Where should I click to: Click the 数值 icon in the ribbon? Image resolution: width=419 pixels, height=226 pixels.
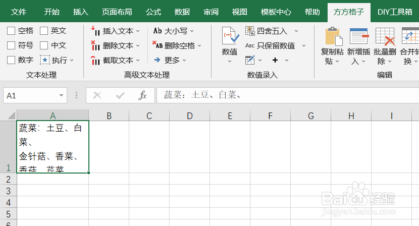[x=230, y=36]
